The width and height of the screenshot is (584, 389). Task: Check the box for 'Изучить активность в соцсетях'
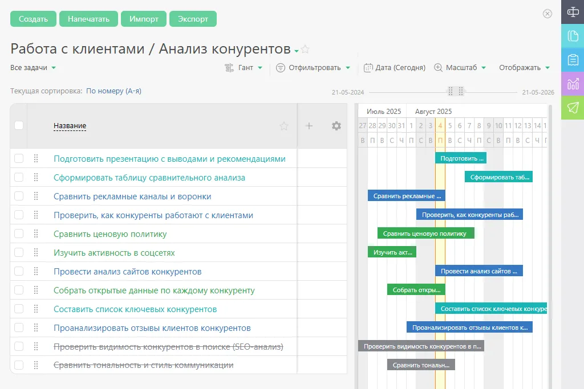[x=19, y=252]
